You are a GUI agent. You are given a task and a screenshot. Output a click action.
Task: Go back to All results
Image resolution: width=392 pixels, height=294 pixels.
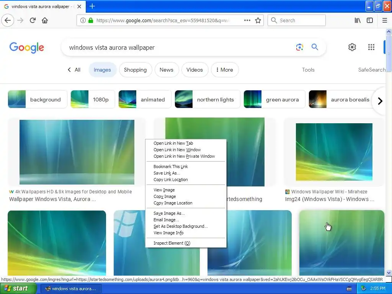pos(74,70)
